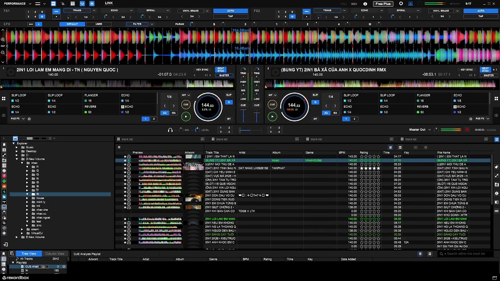
Task: Open the LINK tab at top
Action: tap(109, 3)
